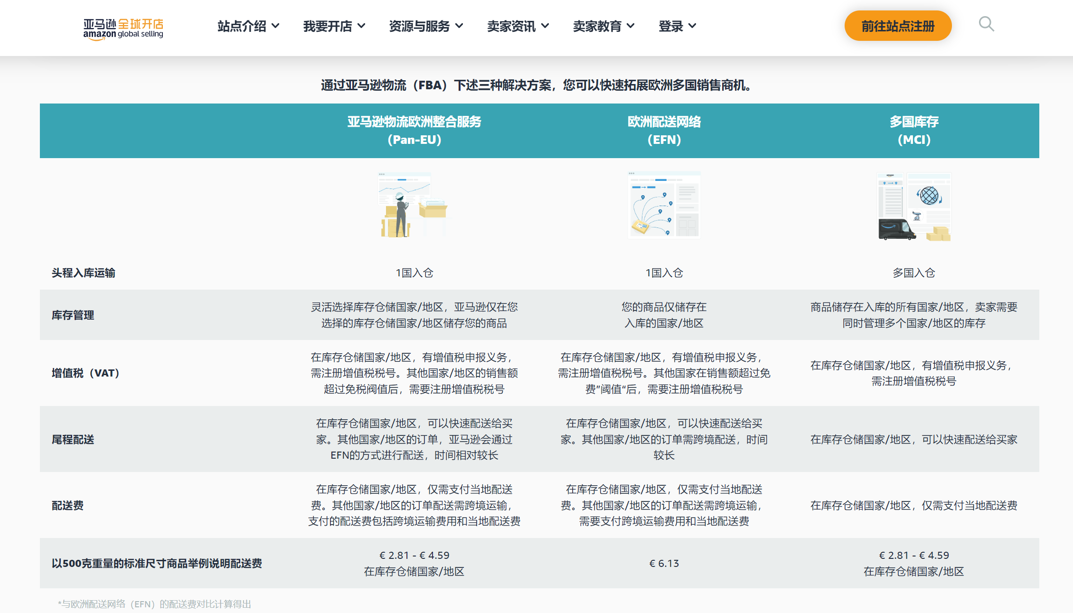Image resolution: width=1073 pixels, height=613 pixels.
Task: Click the Amazon Global Selling logo
Action: click(123, 29)
